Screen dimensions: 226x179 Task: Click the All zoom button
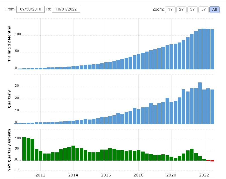click(214, 10)
